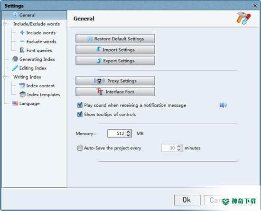This screenshot has height=211, width=261.
Task: Click the Proxy Settings network icon
Action: pyautogui.click(x=99, y=81)
